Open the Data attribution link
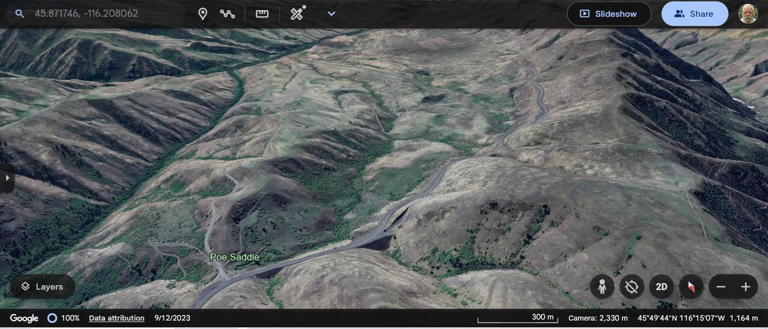This screenshot has height=329, width=768. tap(116, 318)
